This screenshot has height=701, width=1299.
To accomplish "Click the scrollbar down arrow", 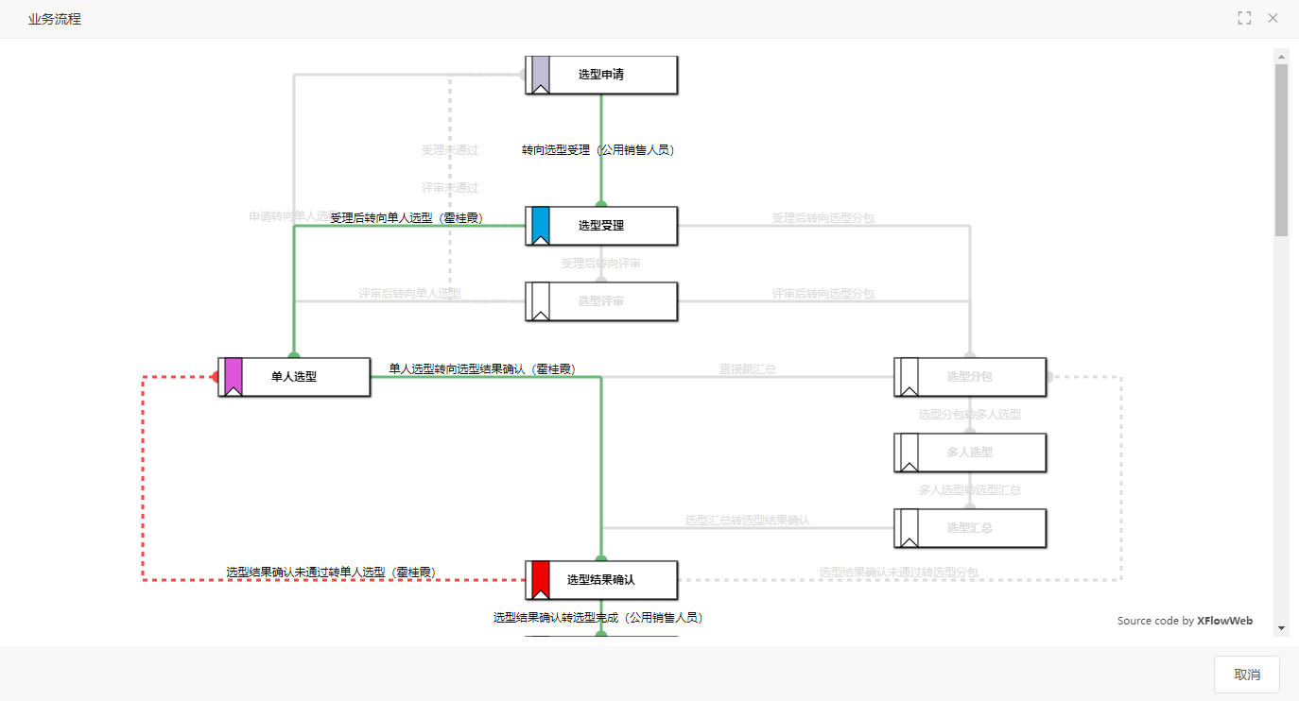I will click(x=1282, y=627).
